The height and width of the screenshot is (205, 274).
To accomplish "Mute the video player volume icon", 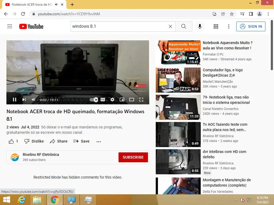I will pyautogui.click(x=33, y=100).
